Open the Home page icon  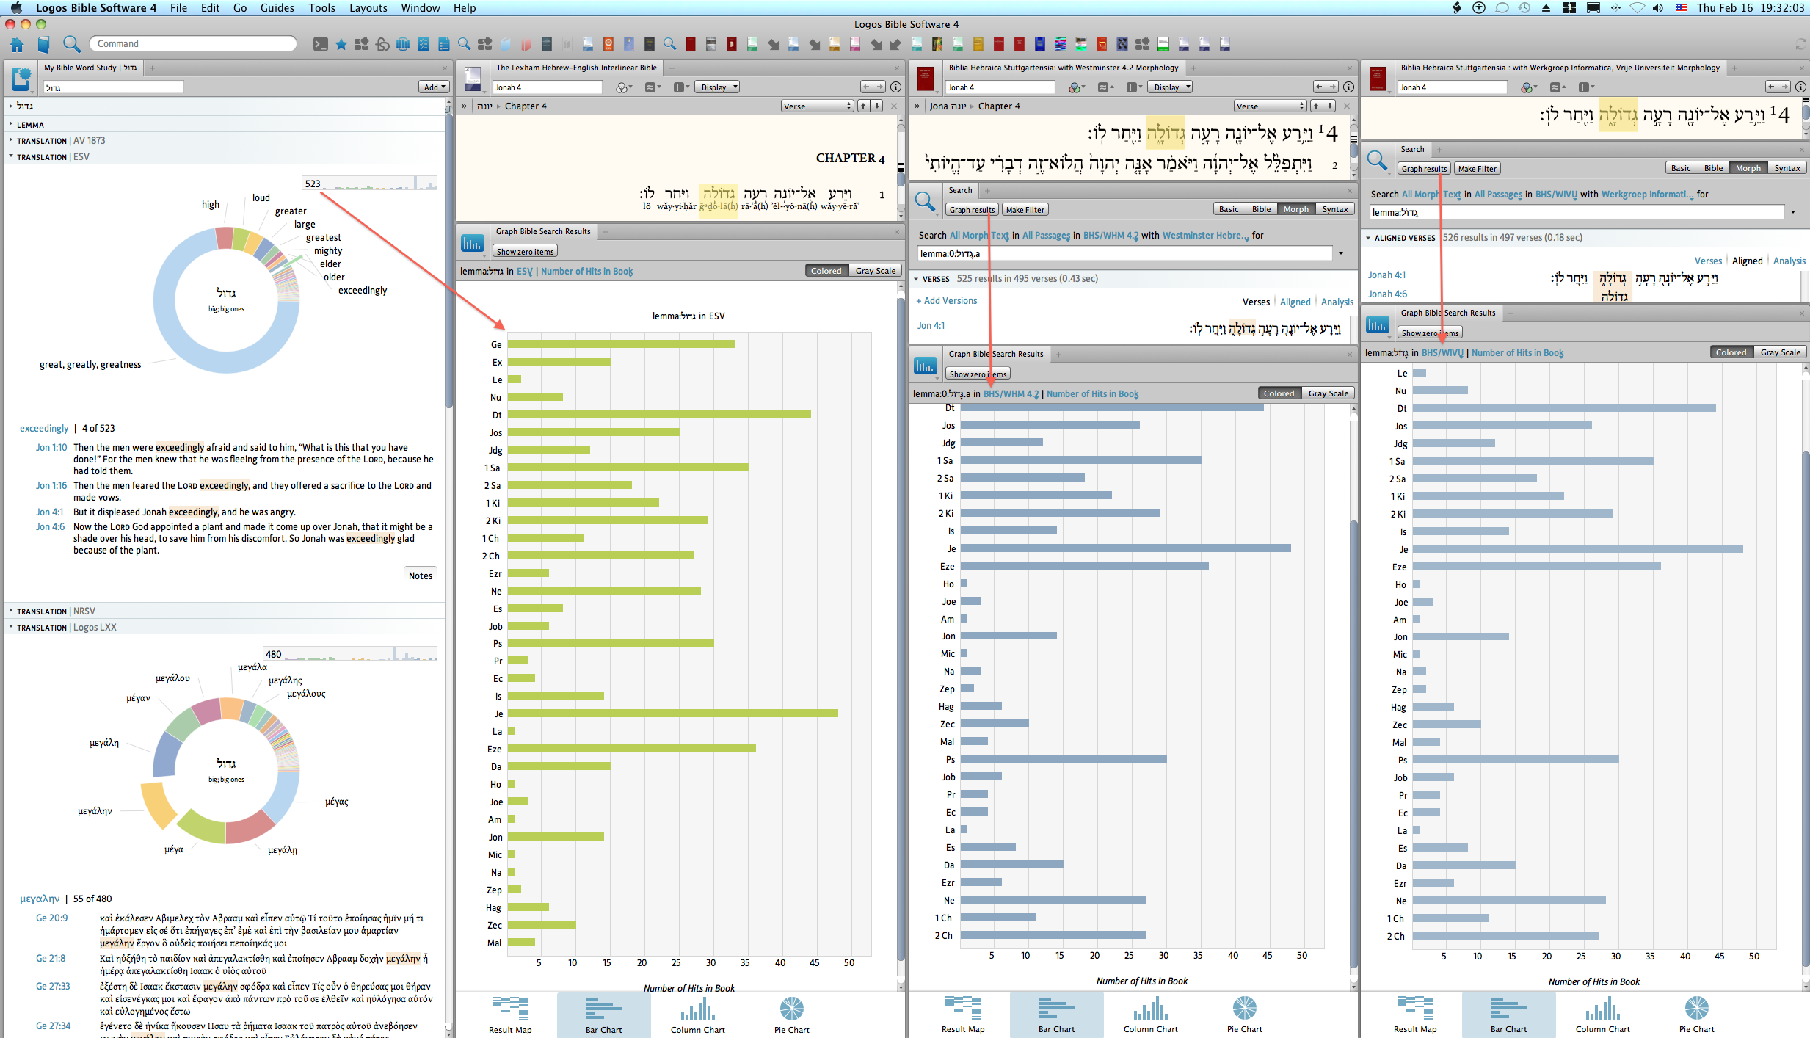point(17,44)
